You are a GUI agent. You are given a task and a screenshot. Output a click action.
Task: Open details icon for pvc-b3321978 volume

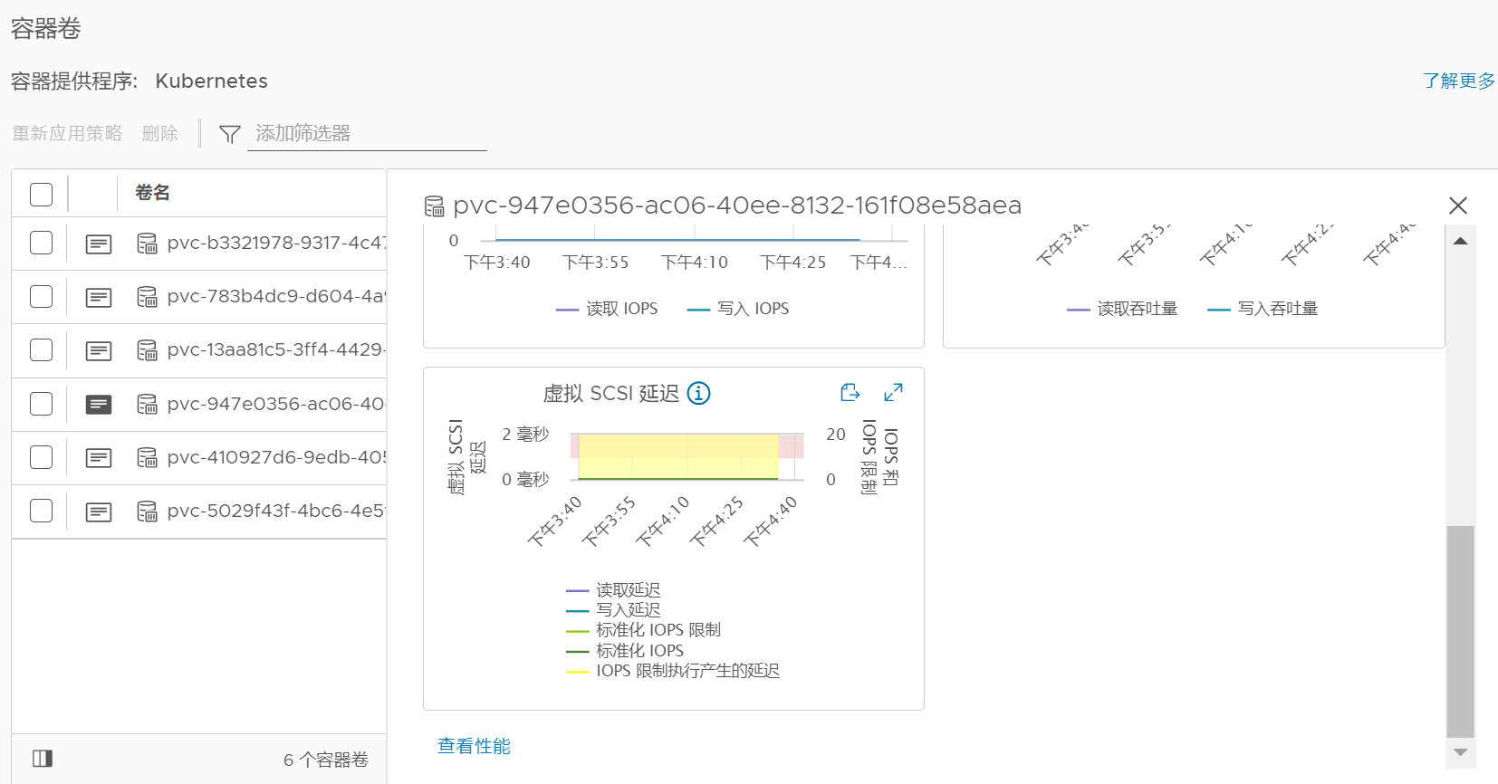(x=99, y=244)
